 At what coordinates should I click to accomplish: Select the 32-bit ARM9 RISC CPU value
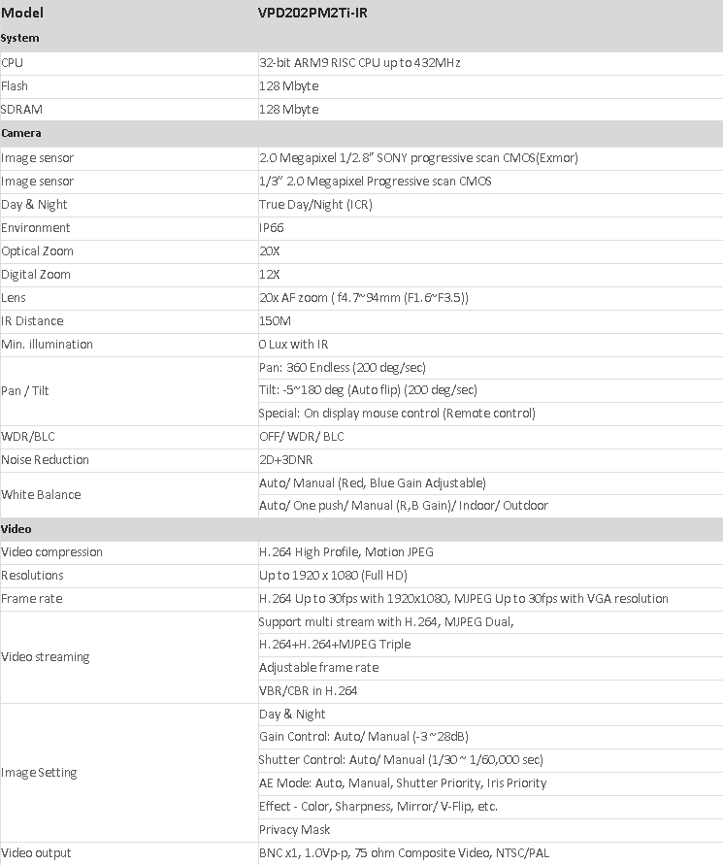(359, 62)
